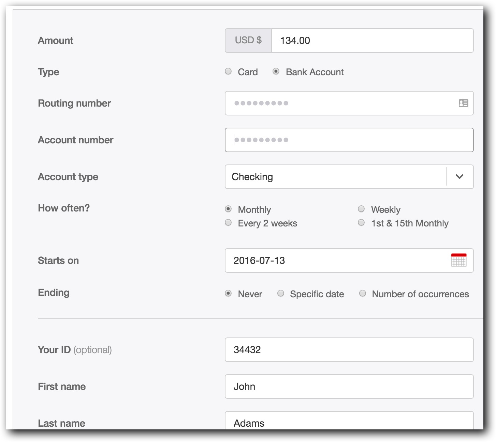Select Monthly frequency
The height and width of the screenshot is (442, 496).
228,209
